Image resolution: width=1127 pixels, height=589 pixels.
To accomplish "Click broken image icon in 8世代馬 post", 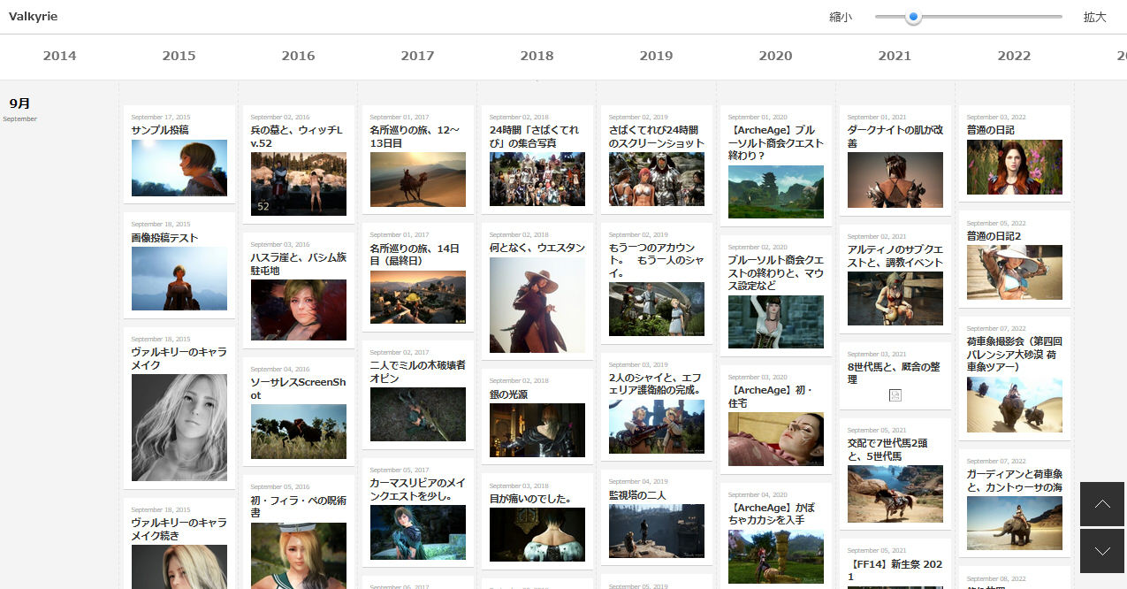I will (895, 397).
